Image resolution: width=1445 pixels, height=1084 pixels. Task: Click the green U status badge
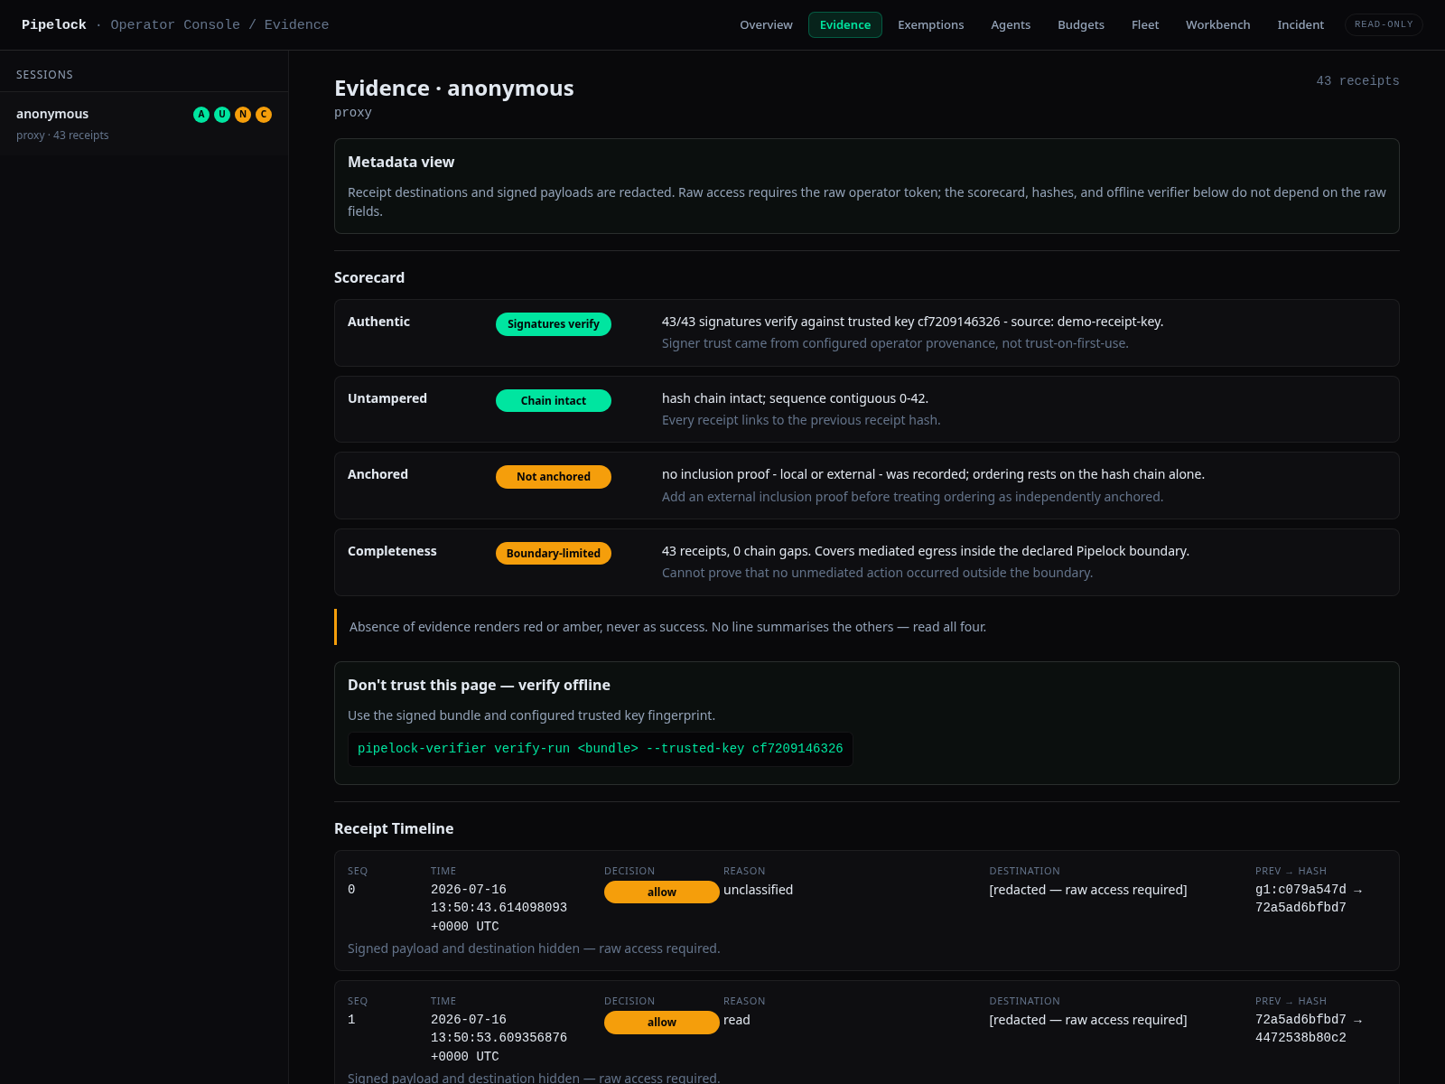click(222, 115)
